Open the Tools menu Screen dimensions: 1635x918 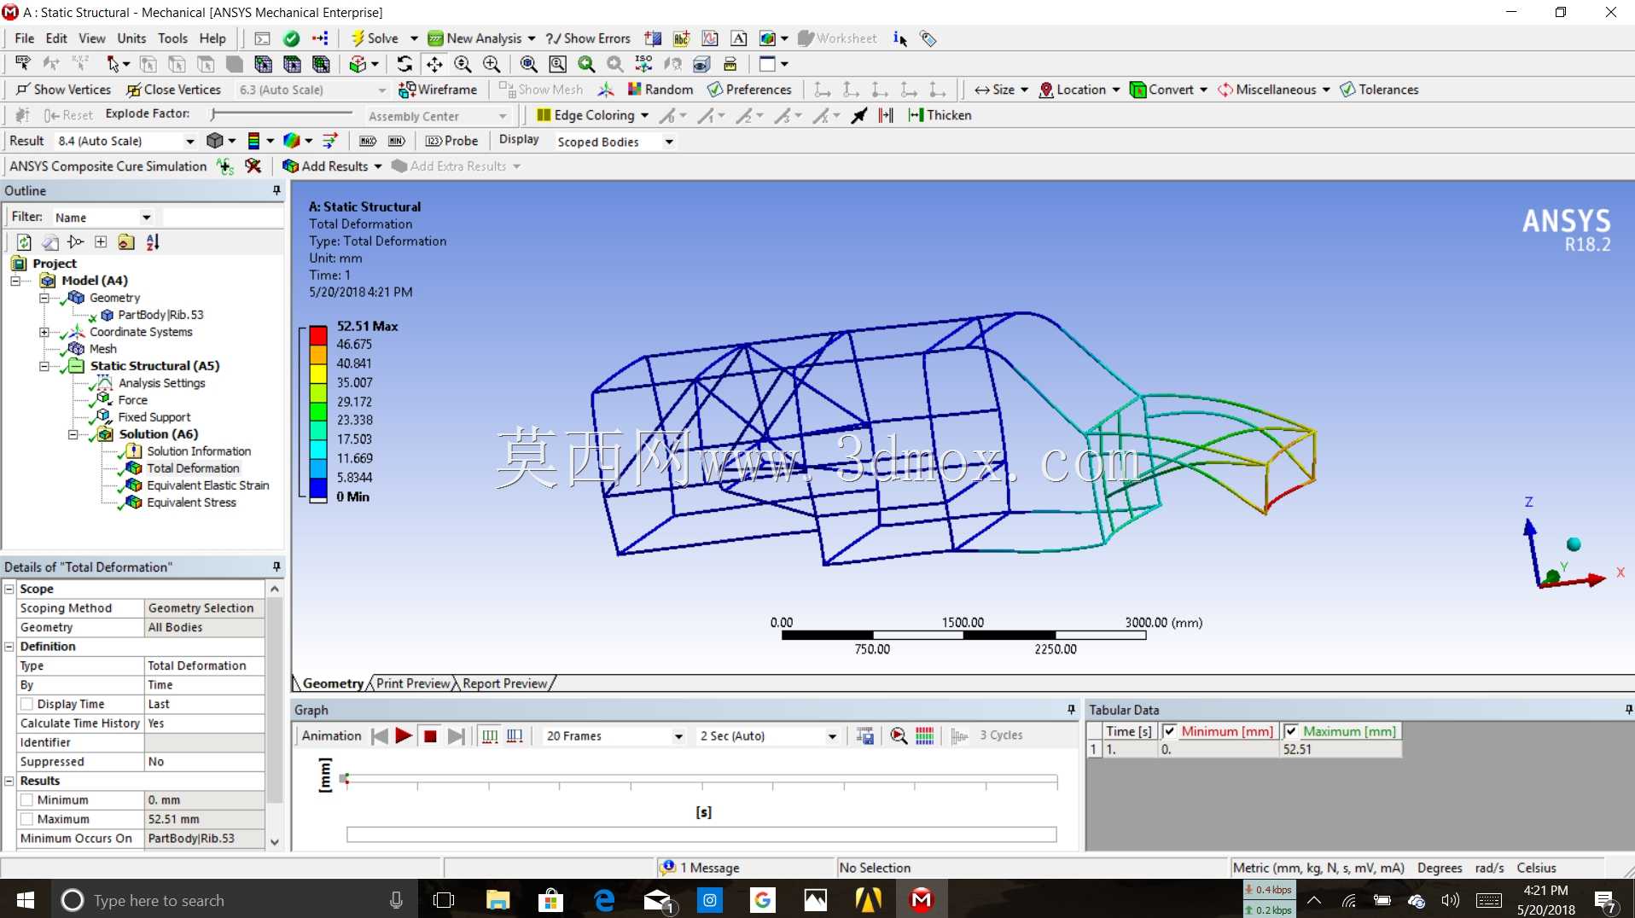pos(172,38)
